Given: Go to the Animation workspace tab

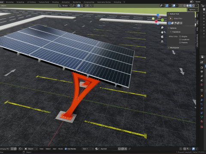Looking at the screenshot, I should pyautogui.click(x=66, y=2).
